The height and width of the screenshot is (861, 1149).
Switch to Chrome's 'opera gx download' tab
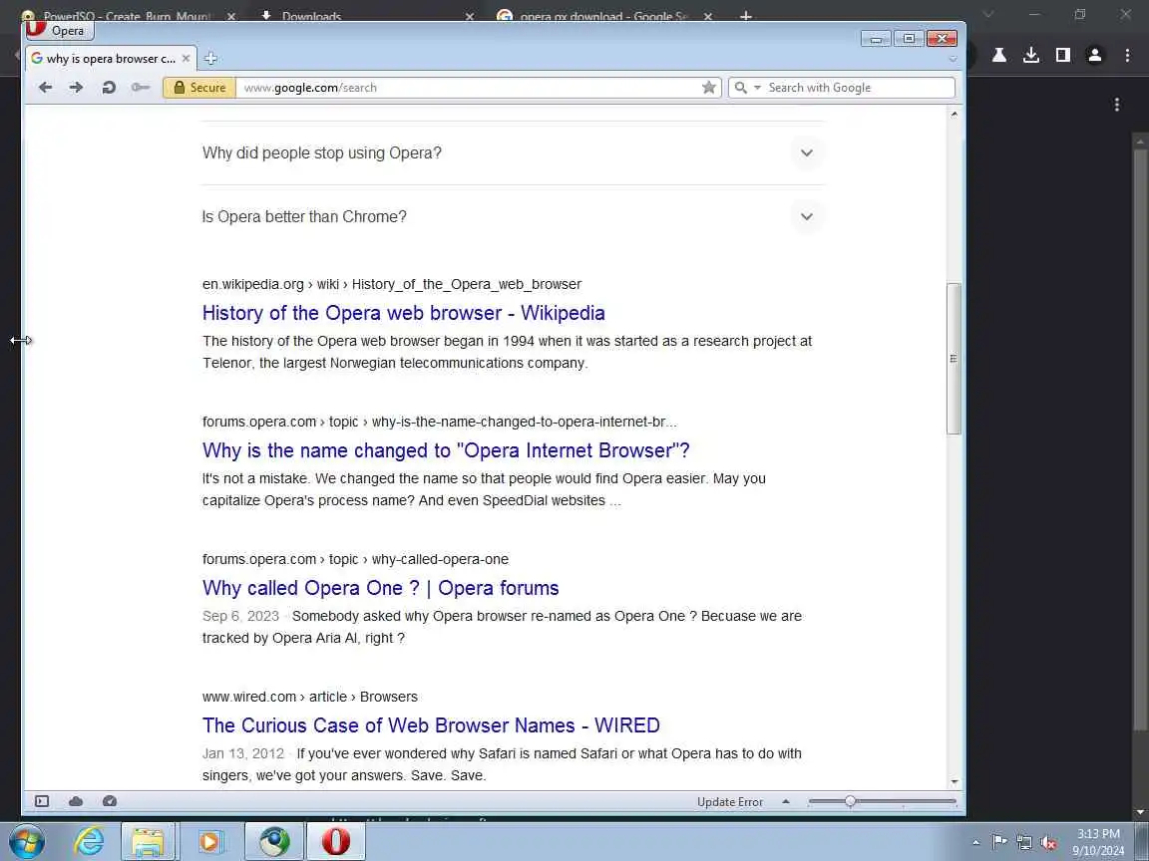(604, 15)
